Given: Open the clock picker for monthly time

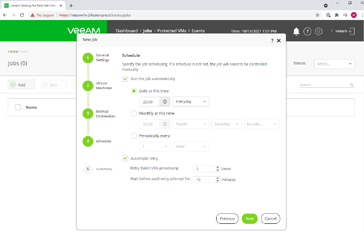Looking at the screenshot, I should tap(165, 124).
